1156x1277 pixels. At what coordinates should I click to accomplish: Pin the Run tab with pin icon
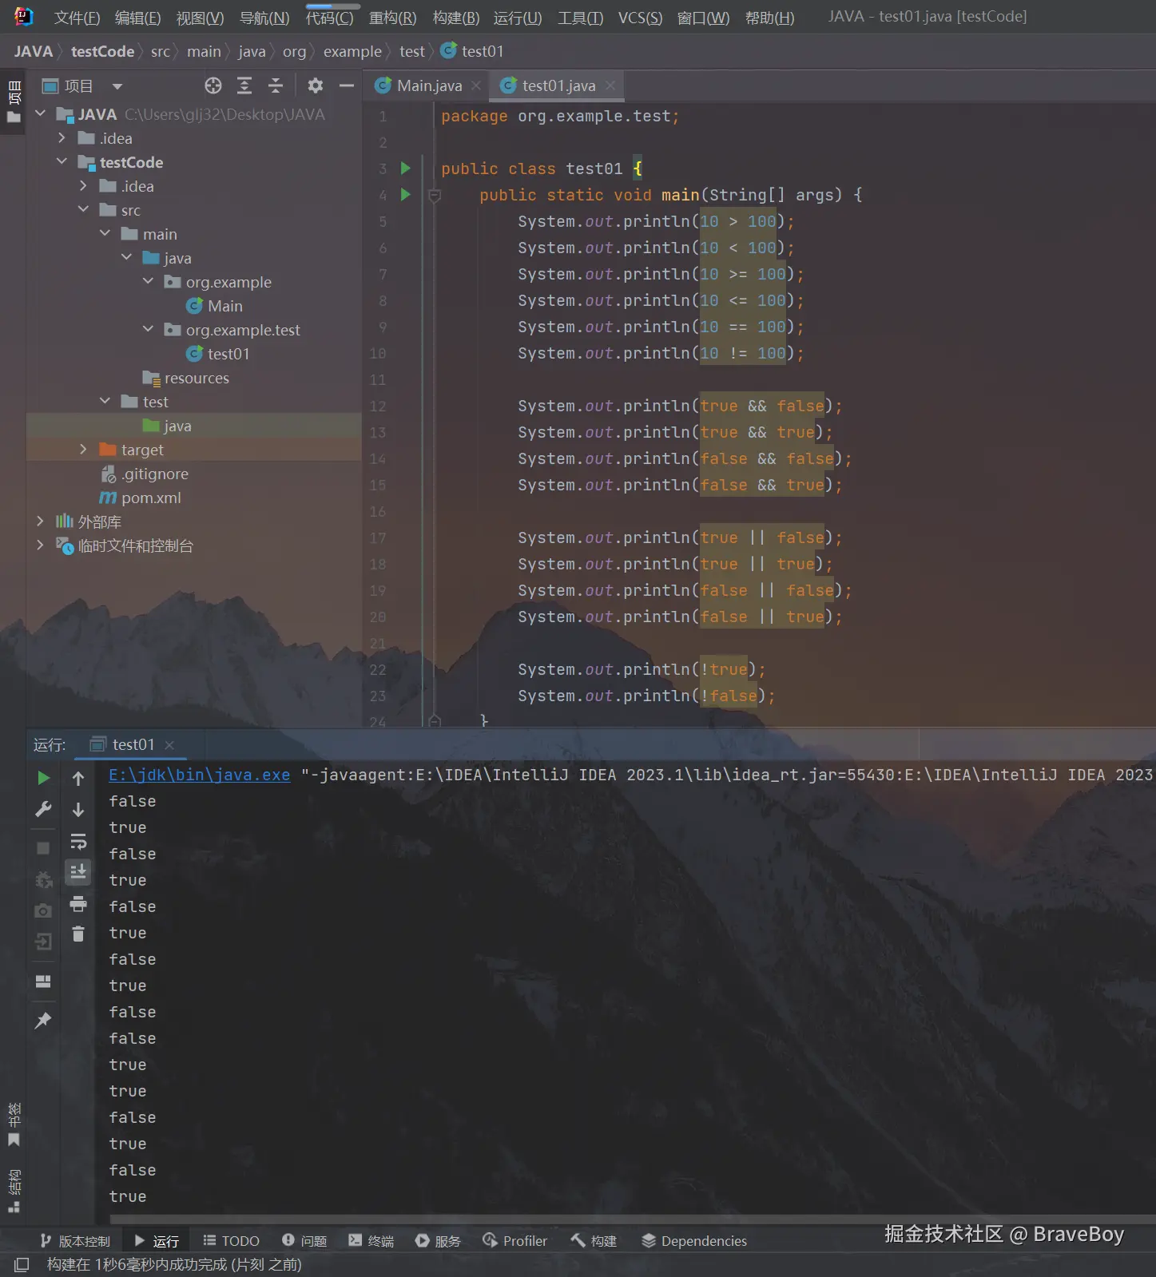tap(44, 1020)
